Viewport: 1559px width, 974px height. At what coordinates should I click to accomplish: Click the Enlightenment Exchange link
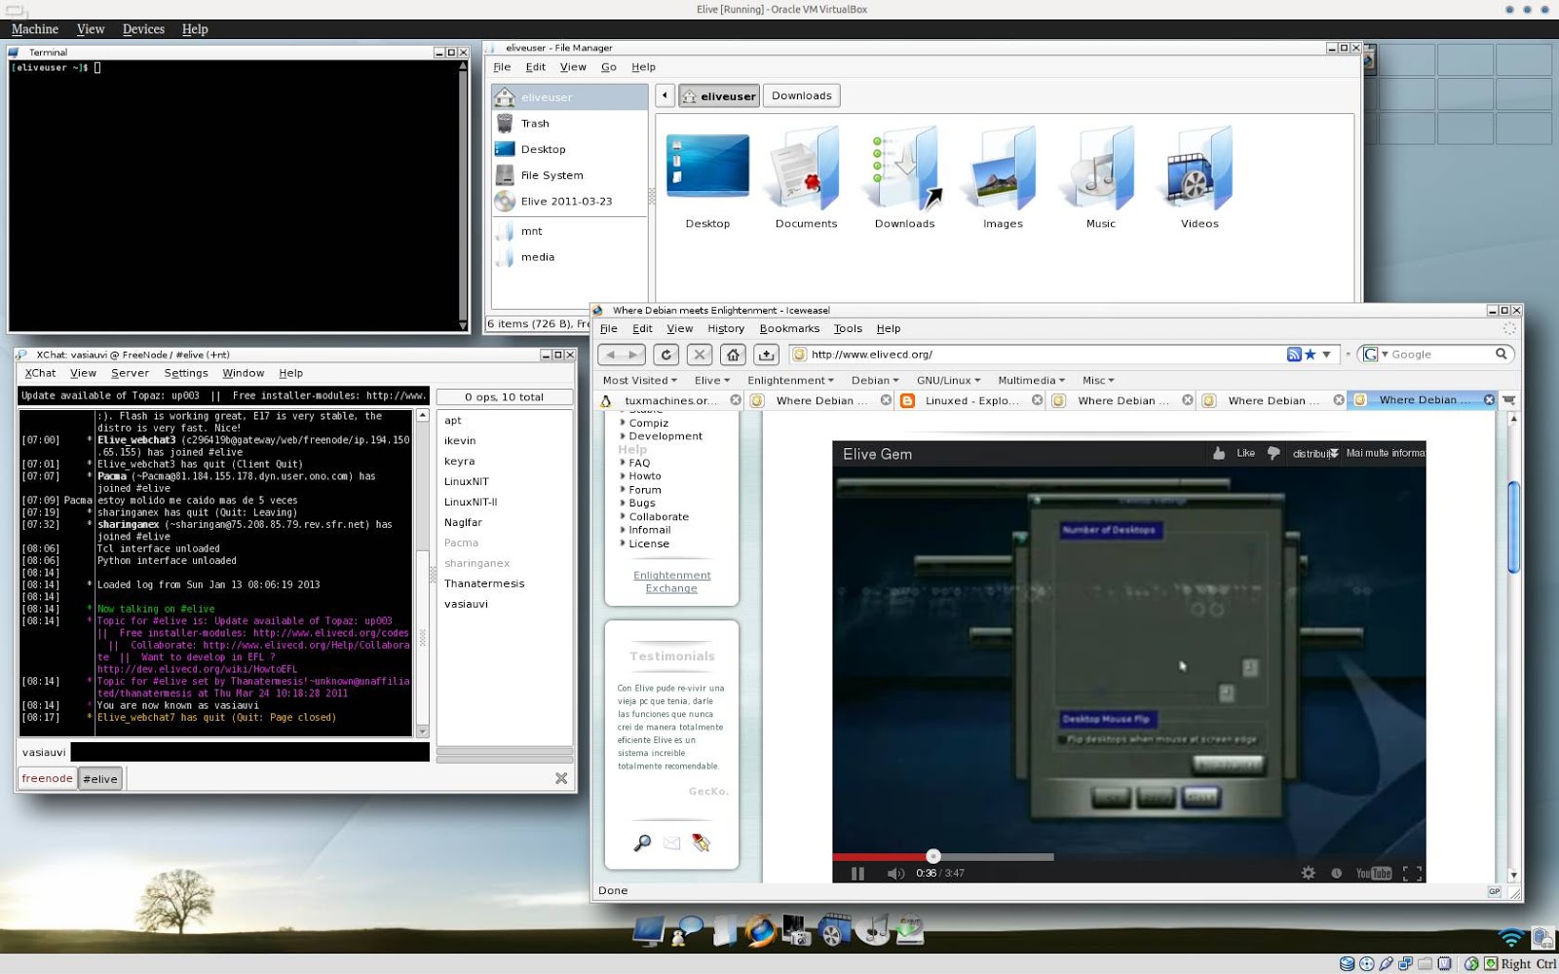click(x=671, y=581)
